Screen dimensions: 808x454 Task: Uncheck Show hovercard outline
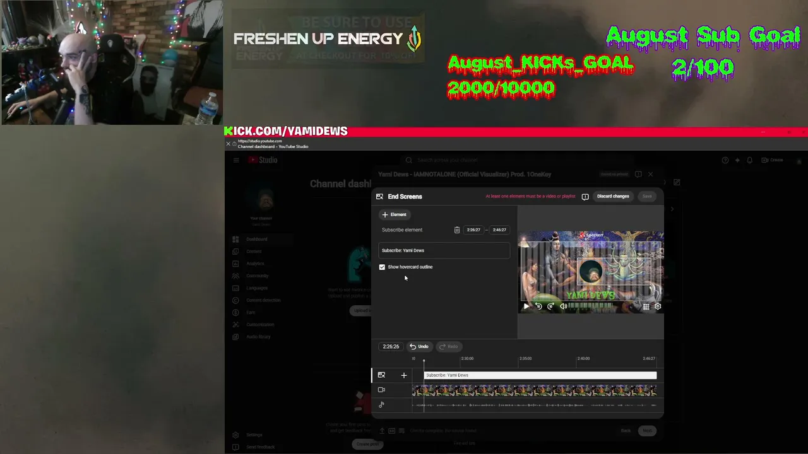click(x=382, y=267)
